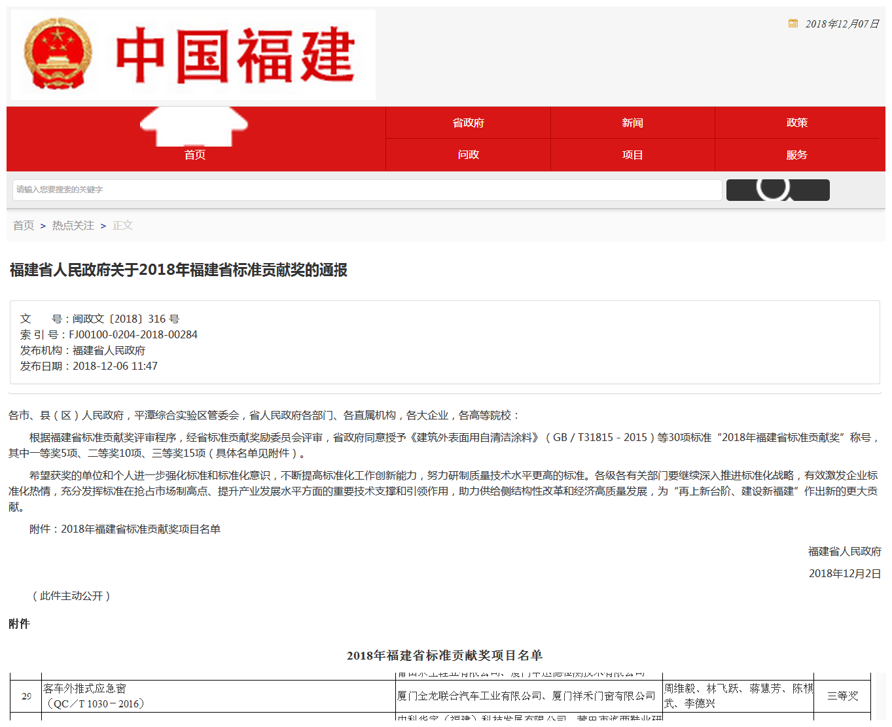The image size is (892, 727).
Task: Click the national emblem logo
Action: [x=58, y=54]
